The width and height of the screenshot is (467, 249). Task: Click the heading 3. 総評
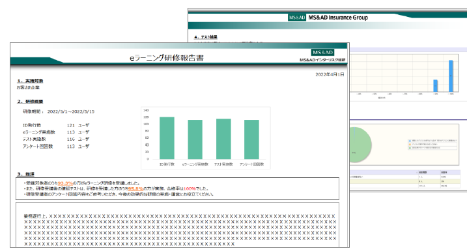click(25, 174)
